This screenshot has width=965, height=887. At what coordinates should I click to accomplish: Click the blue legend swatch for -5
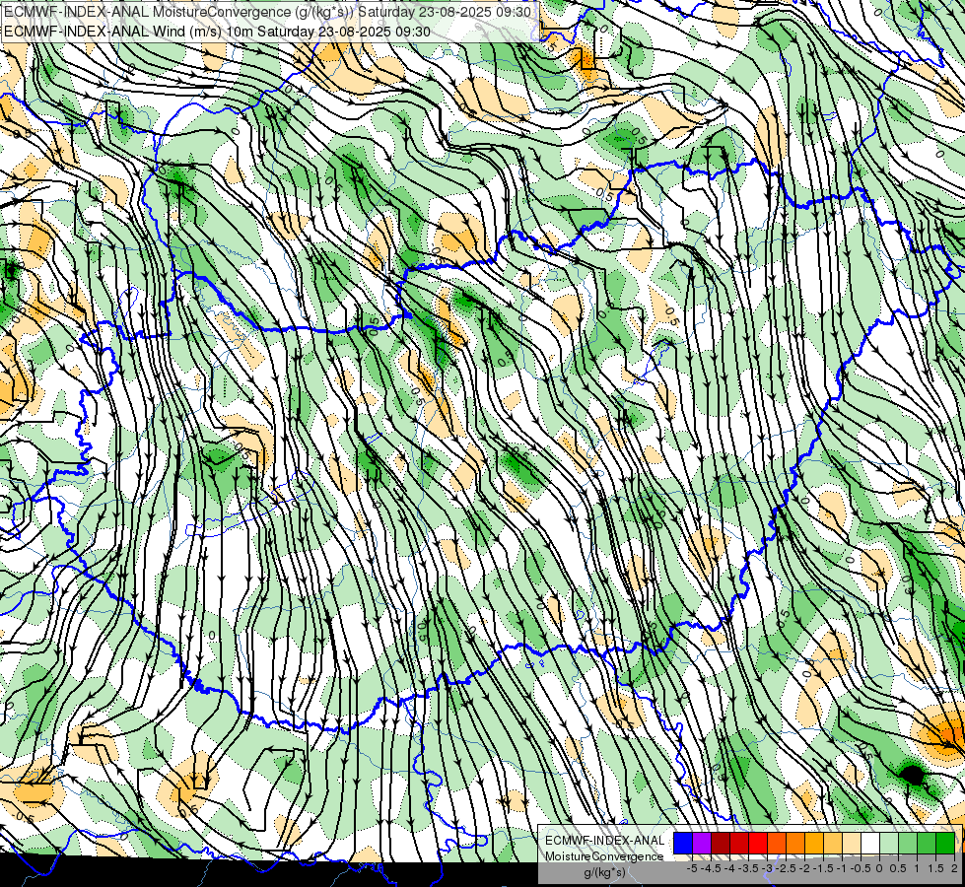(682, 844)
